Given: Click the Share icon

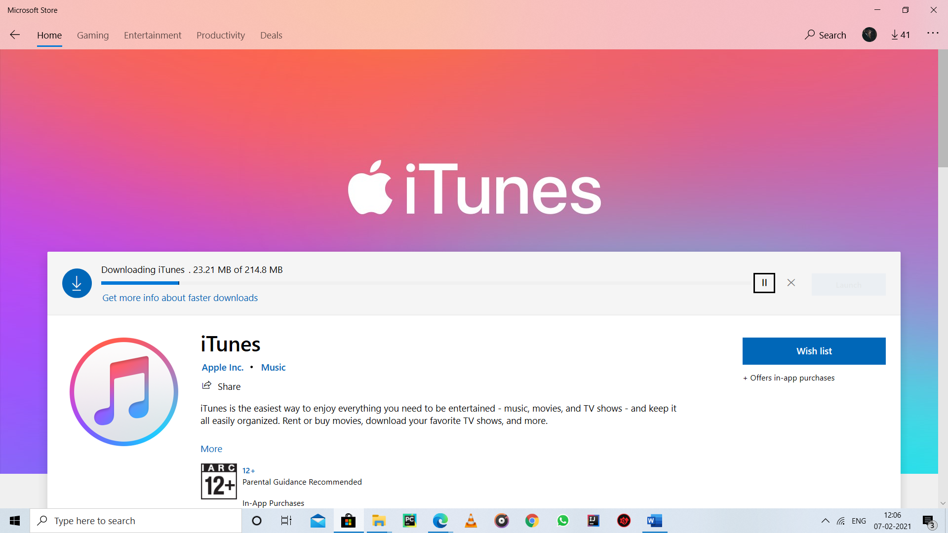Looking at the screenshot, I should point(206,385).
